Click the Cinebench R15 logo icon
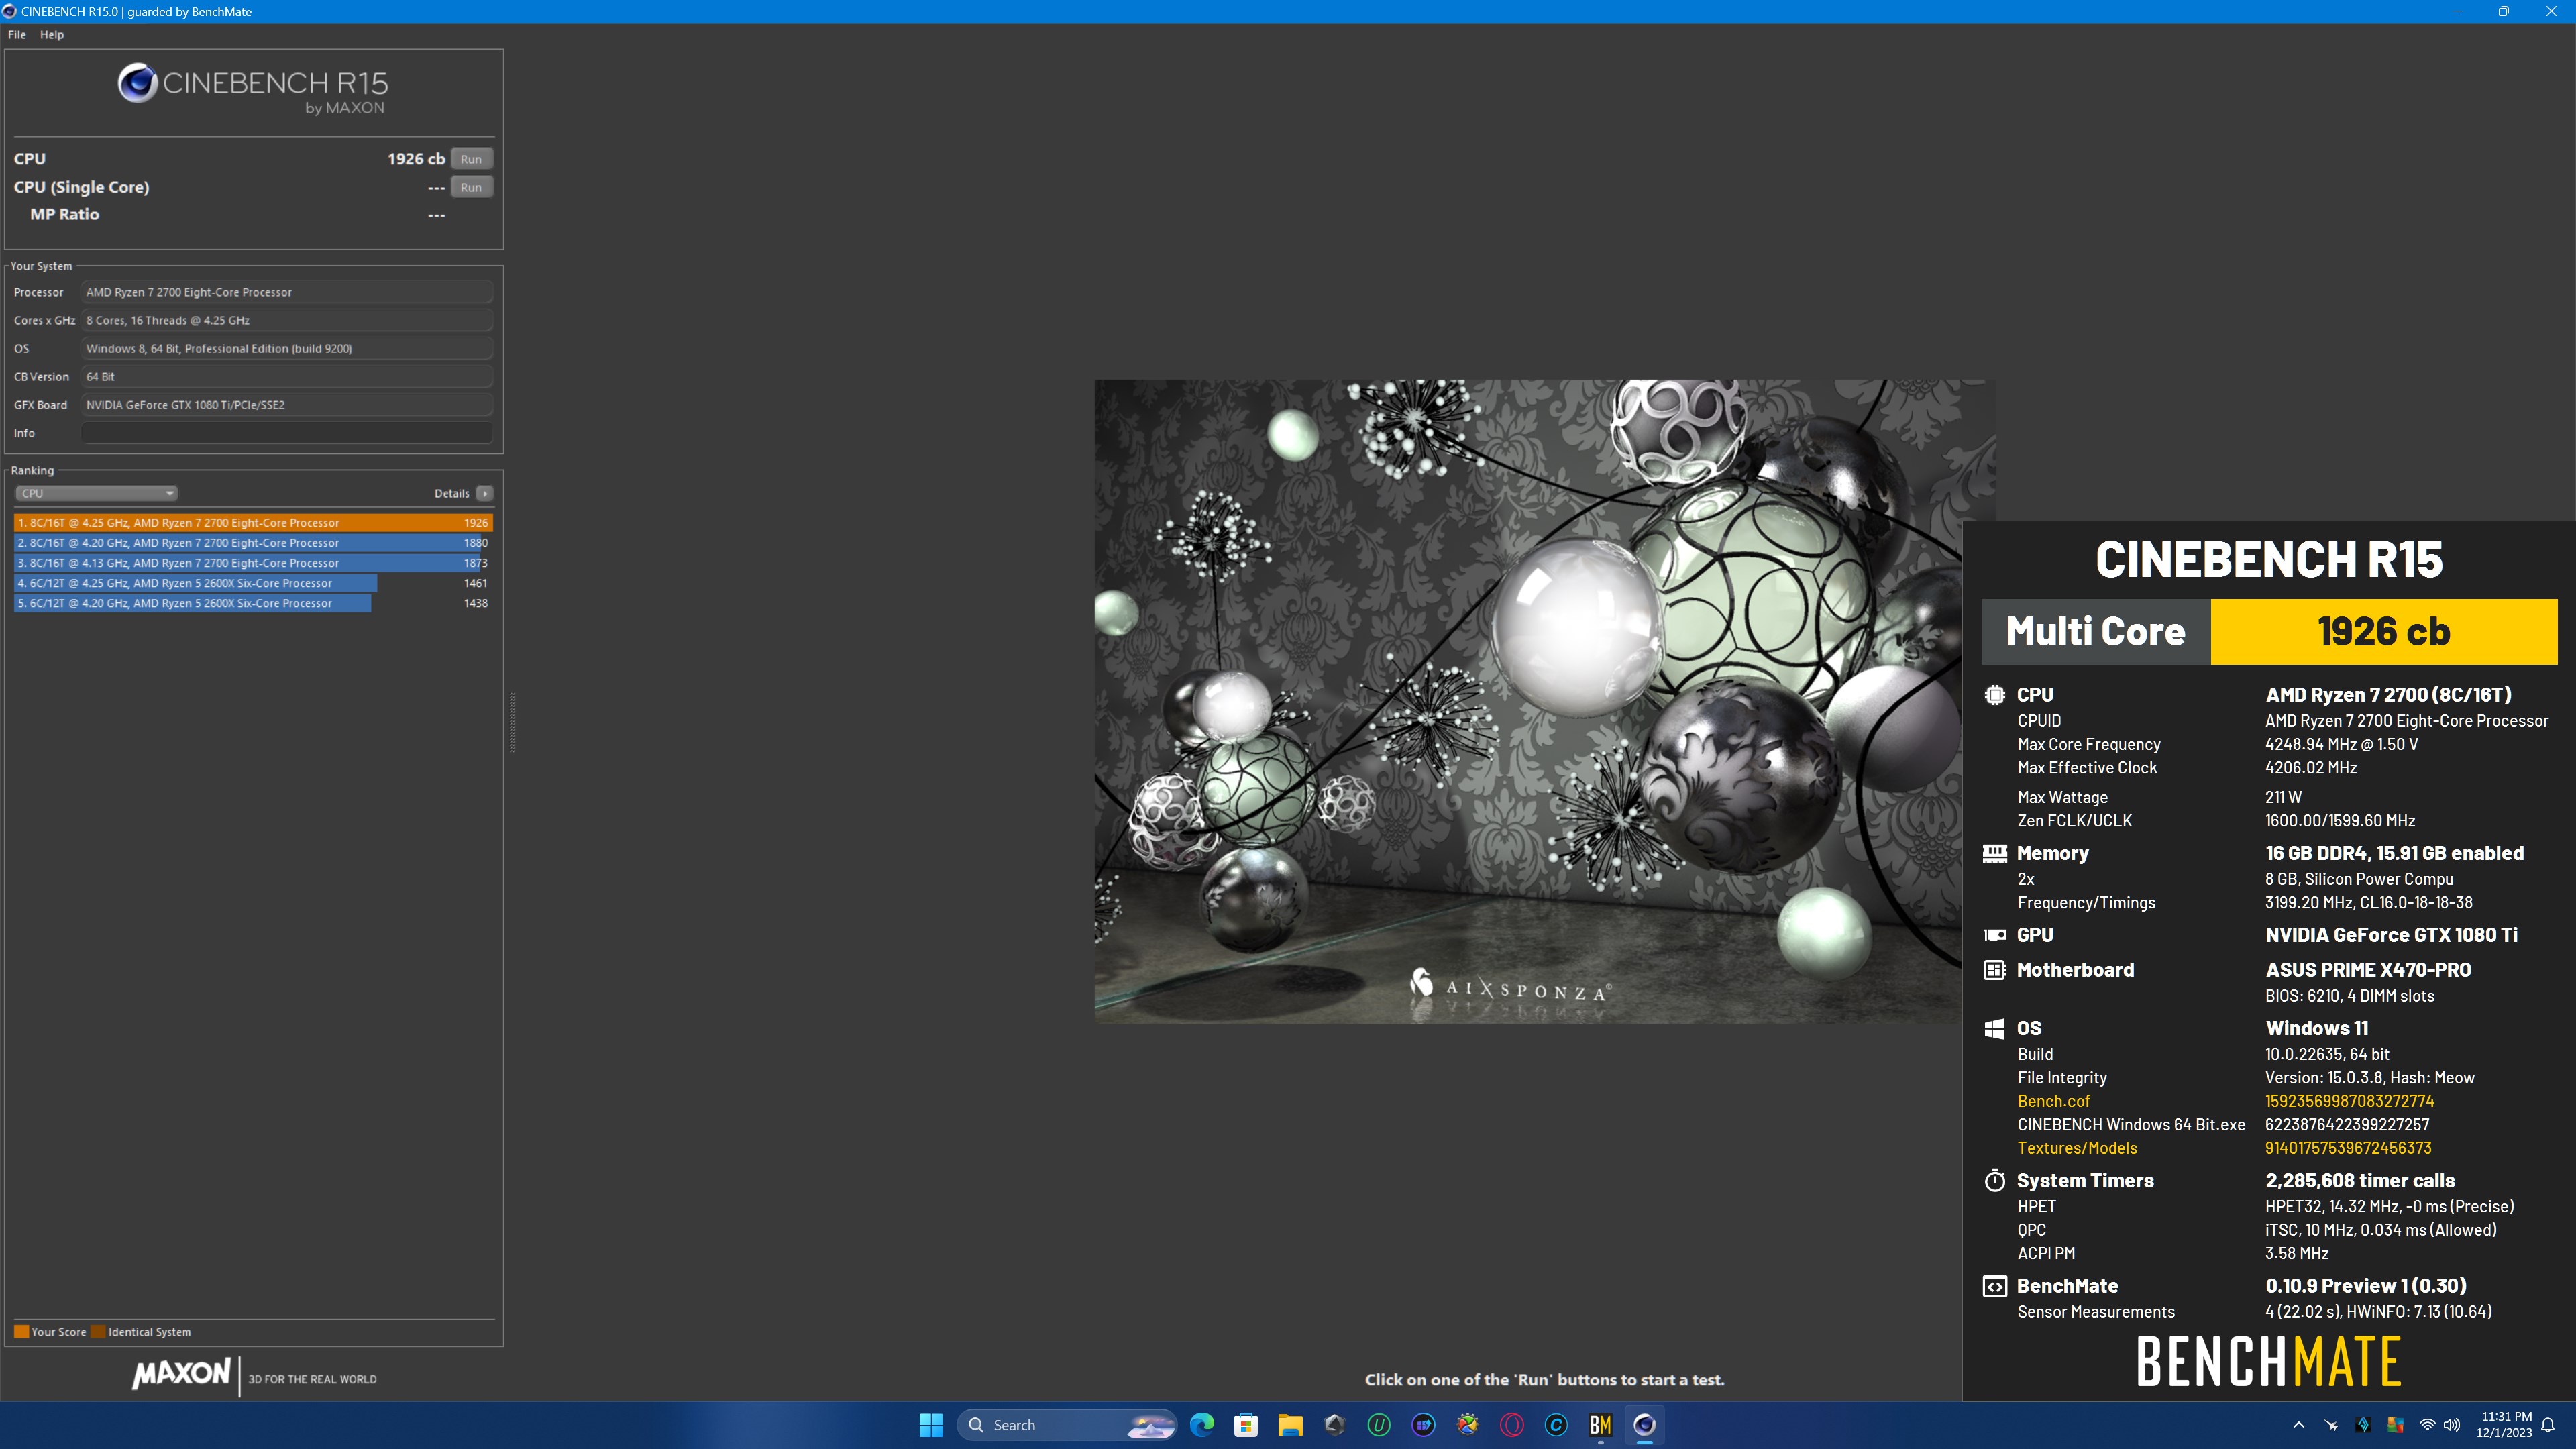The width and height of the screenshot is (2576, 1449). 138,83
